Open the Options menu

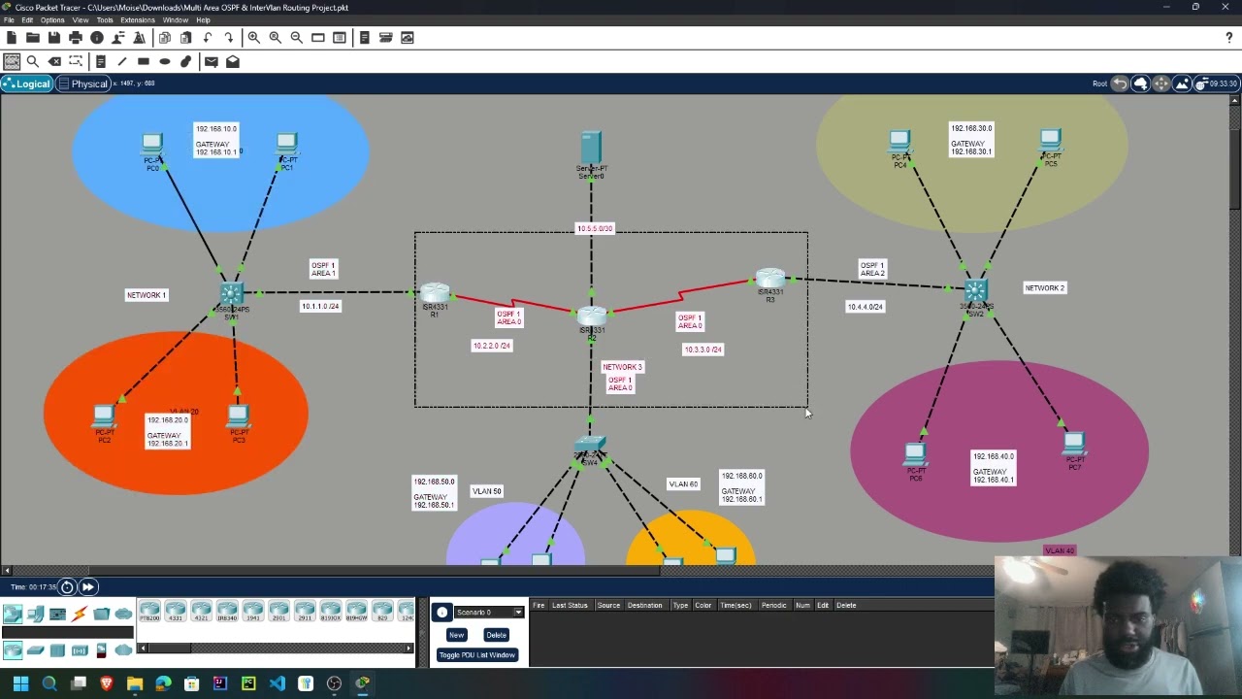click(x=52, y=20)
